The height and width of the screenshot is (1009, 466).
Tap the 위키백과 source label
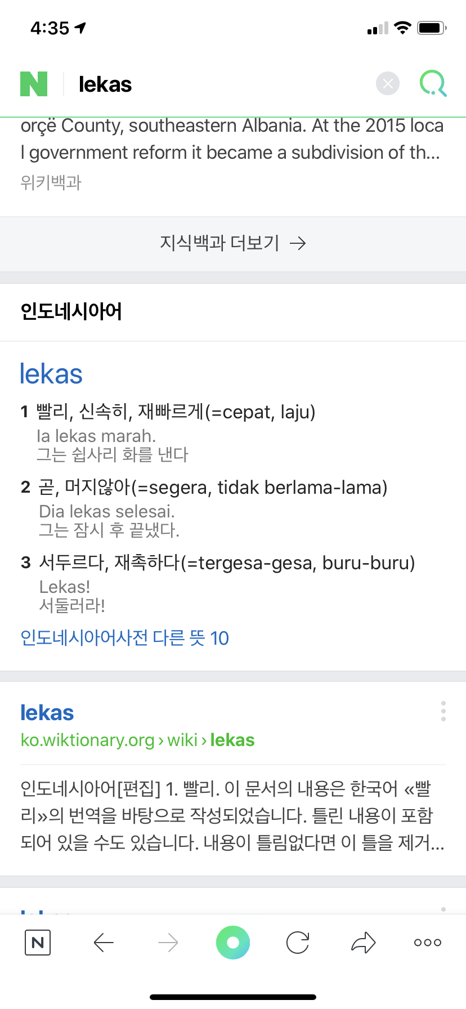(x=51, y=182)
